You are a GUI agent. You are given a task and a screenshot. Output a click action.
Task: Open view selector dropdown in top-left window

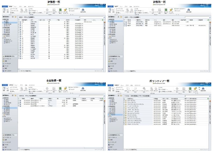[29, 17]
